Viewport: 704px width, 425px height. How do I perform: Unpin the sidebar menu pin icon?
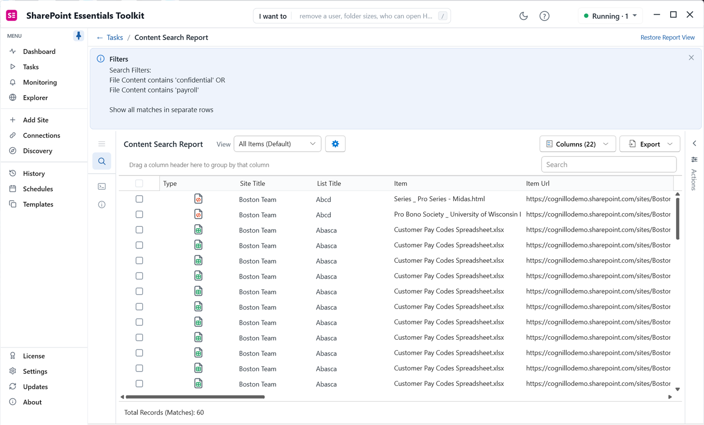click(78, 36)
